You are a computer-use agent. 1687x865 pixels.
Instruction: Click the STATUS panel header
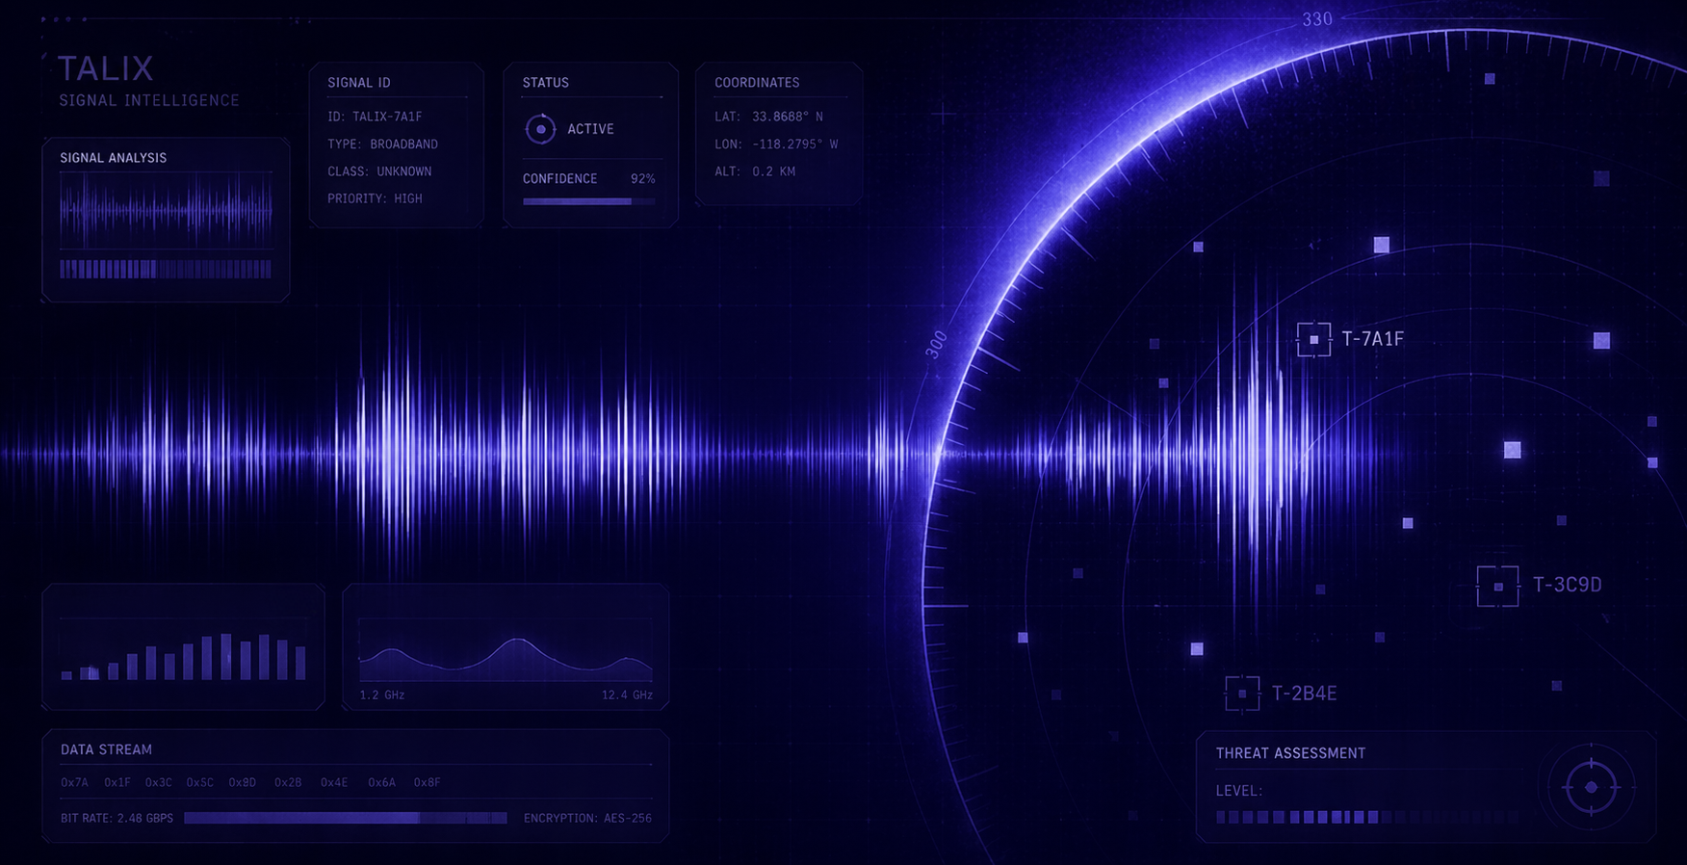pos(546,83)
